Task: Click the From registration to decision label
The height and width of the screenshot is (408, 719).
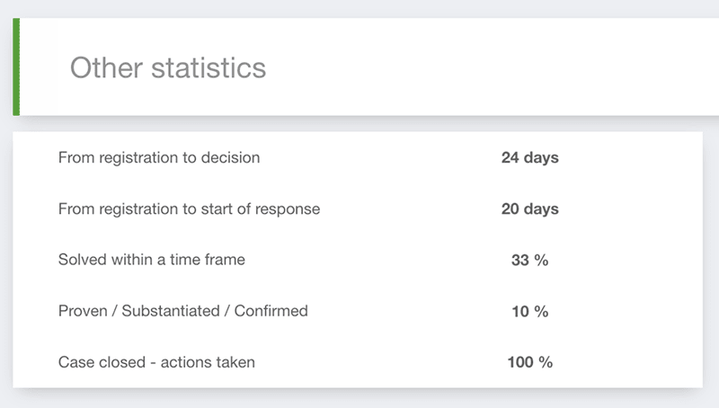Action: click(x=159, y=157)
